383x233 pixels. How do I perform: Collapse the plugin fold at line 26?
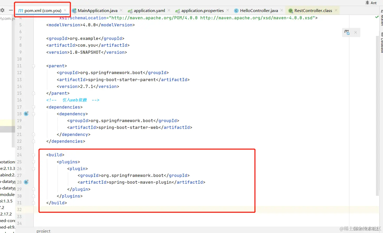(x=33, y=169)
